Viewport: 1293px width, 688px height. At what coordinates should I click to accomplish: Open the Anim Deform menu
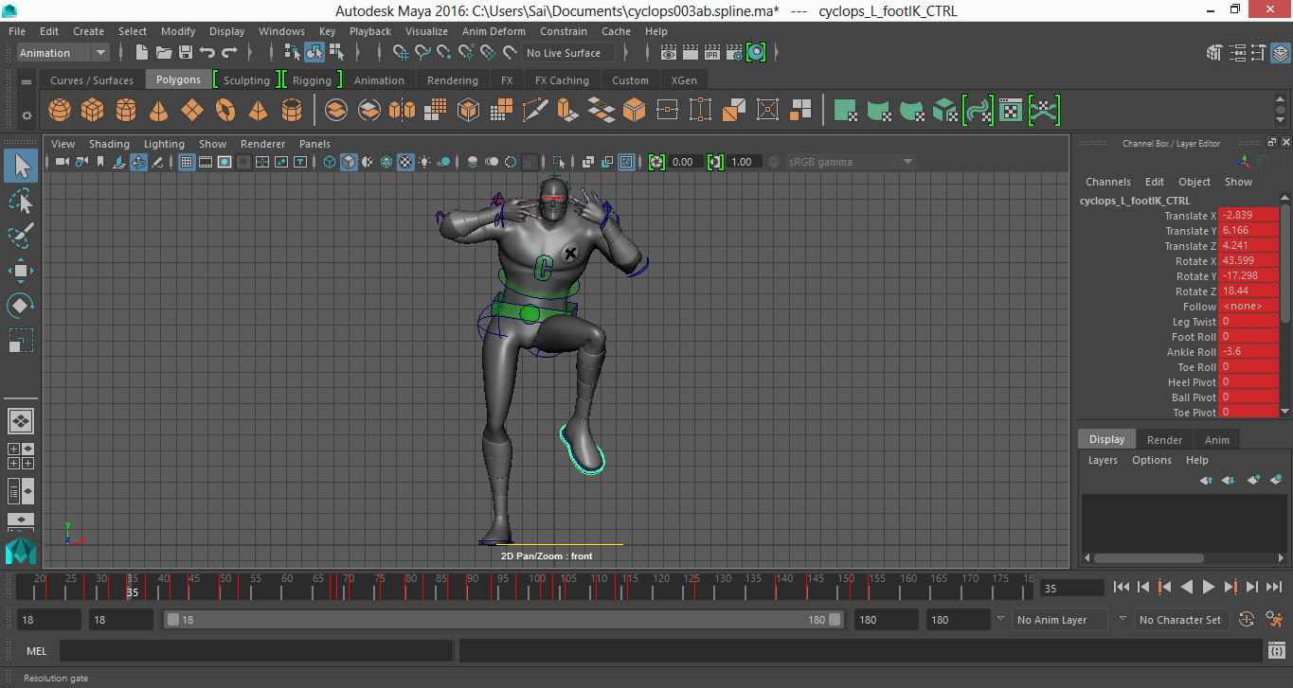pos(493,31)
